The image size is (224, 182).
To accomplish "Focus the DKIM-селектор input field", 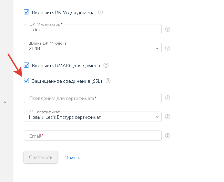I will pos(93,29).
